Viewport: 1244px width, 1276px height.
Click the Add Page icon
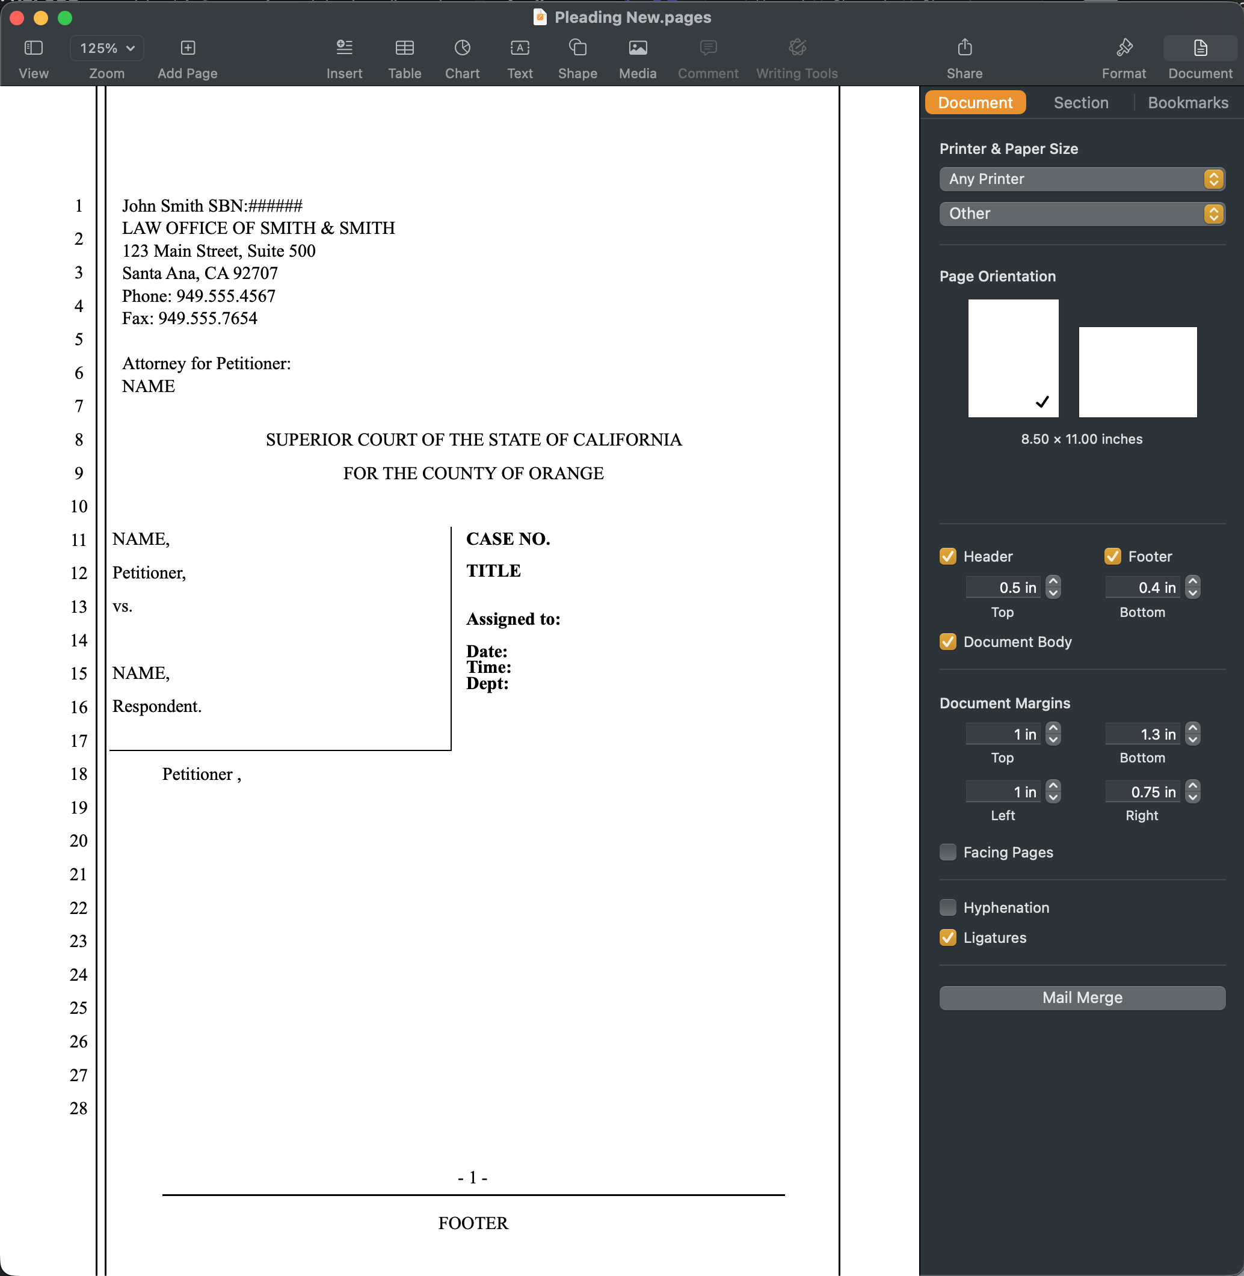click(188, 48)
